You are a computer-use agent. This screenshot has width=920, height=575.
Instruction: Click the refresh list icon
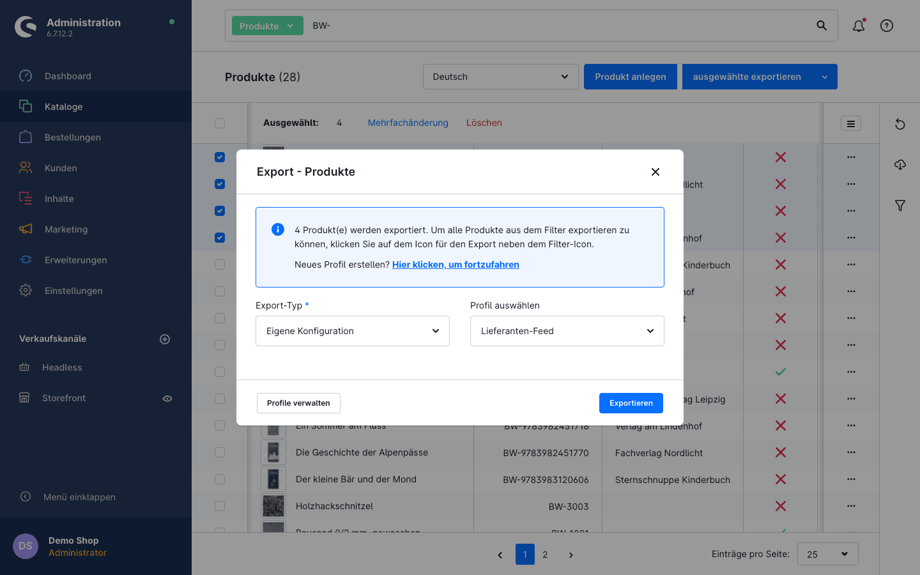(900, 124)
